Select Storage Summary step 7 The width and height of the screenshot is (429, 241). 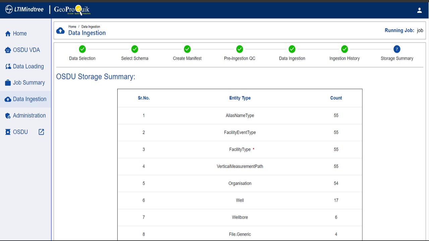397,49
